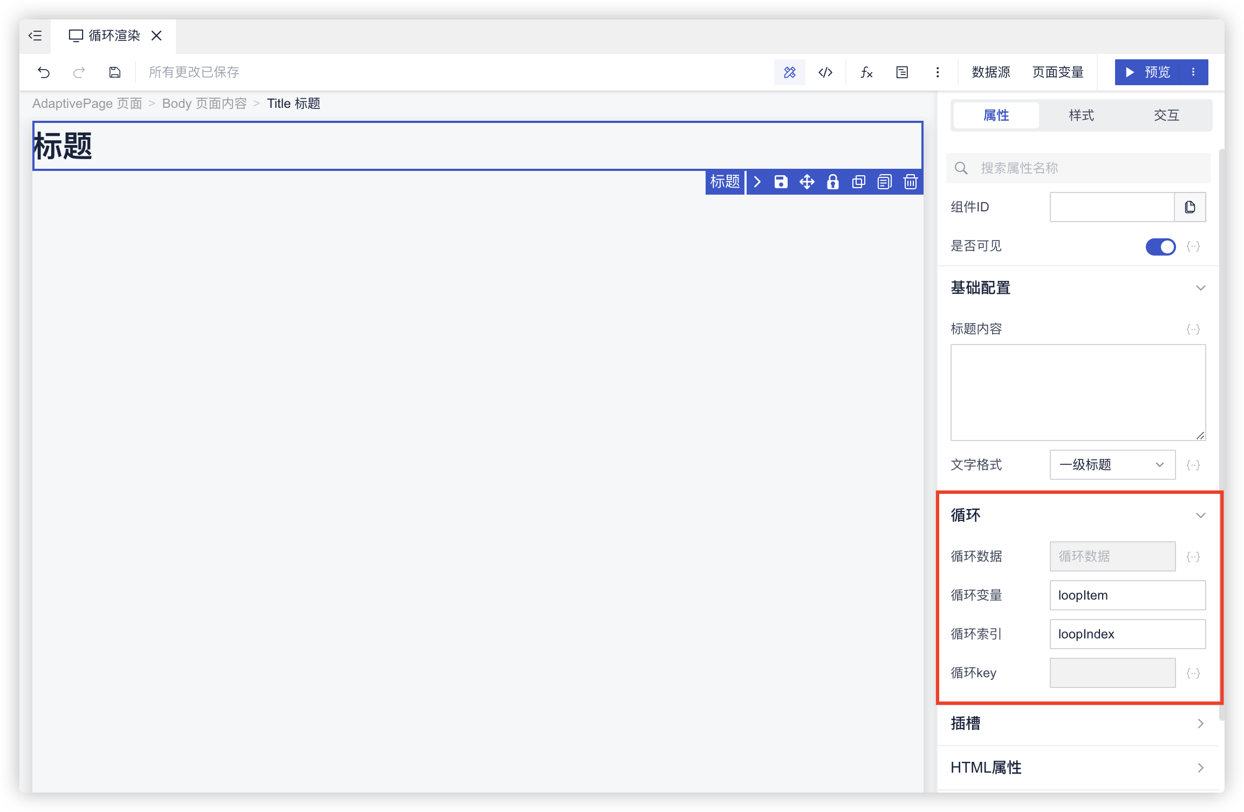Click the move arrows icon on component
1244x812 pixels.
[x=806, y=182]
